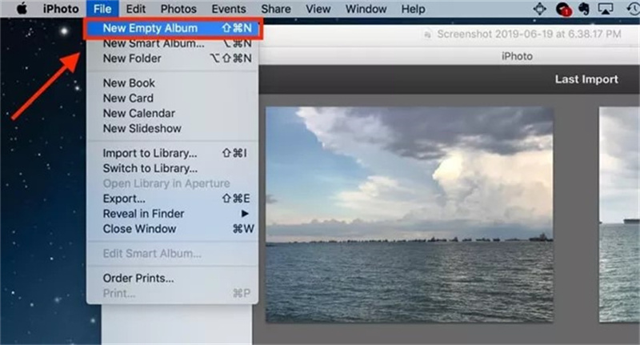This screenshot has width=640, height=345.
Task: Choose Switch to Library...
Action: 172,168
